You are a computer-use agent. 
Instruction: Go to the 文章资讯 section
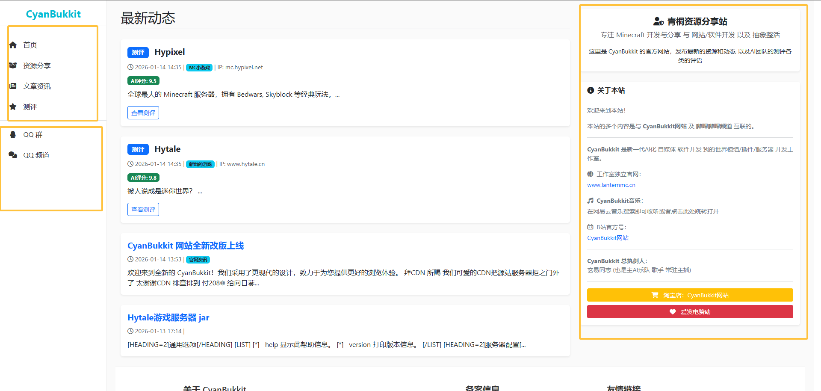(37, 86)
